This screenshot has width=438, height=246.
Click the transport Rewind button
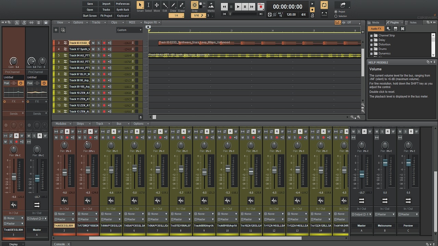(224, 6)
